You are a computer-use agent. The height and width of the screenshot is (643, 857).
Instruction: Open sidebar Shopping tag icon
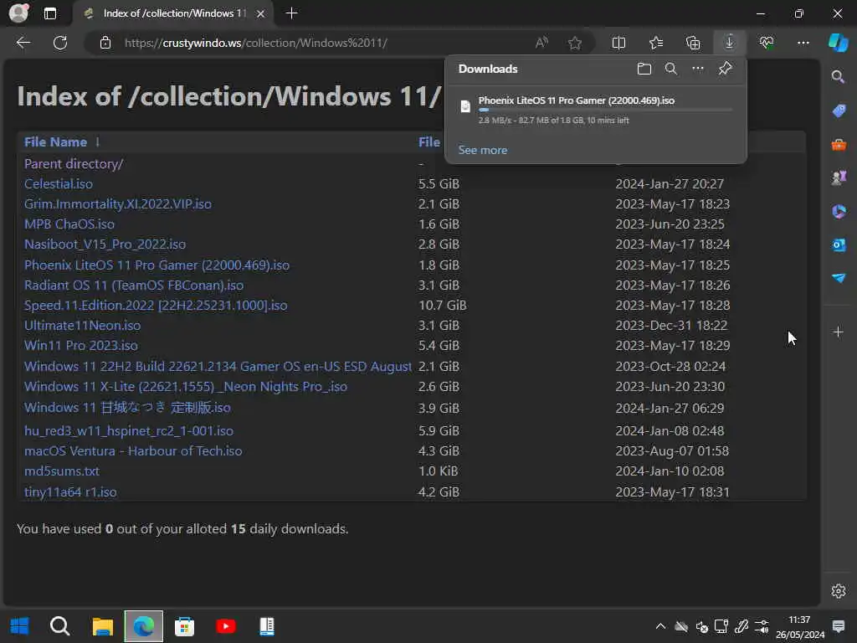pos(839,111)
